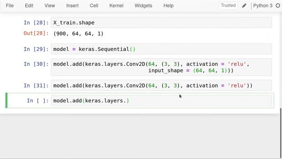Click output text (900, 64, 64, 1)

[x=78, y=34]
